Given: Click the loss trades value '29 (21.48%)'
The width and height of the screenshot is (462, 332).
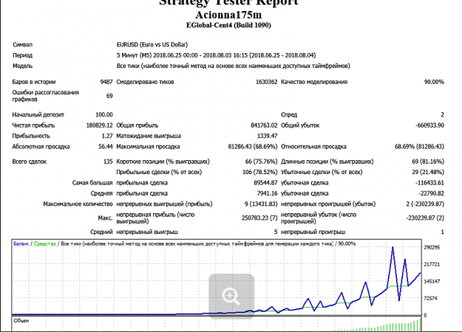Looking at the screenshot, I should [428, 172].
